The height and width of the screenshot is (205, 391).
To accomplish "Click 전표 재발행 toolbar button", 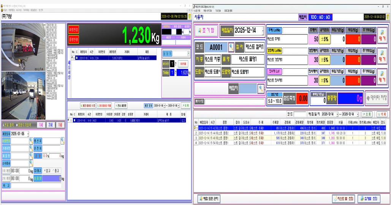I will 121,105.
